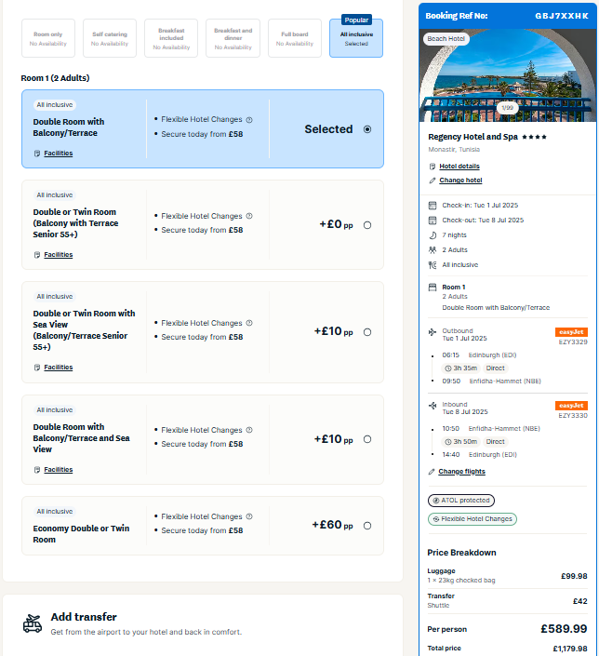This screenshot has height=656, width=599.
Task: Click the pencil icon beside Change hotel
Action: click(433, 181)
